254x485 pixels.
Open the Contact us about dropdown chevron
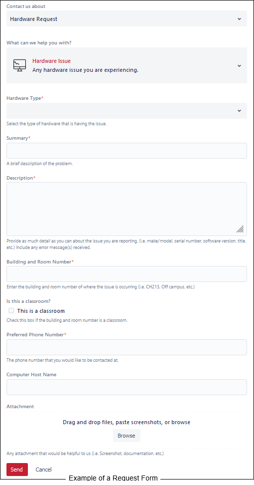[239, 19]
